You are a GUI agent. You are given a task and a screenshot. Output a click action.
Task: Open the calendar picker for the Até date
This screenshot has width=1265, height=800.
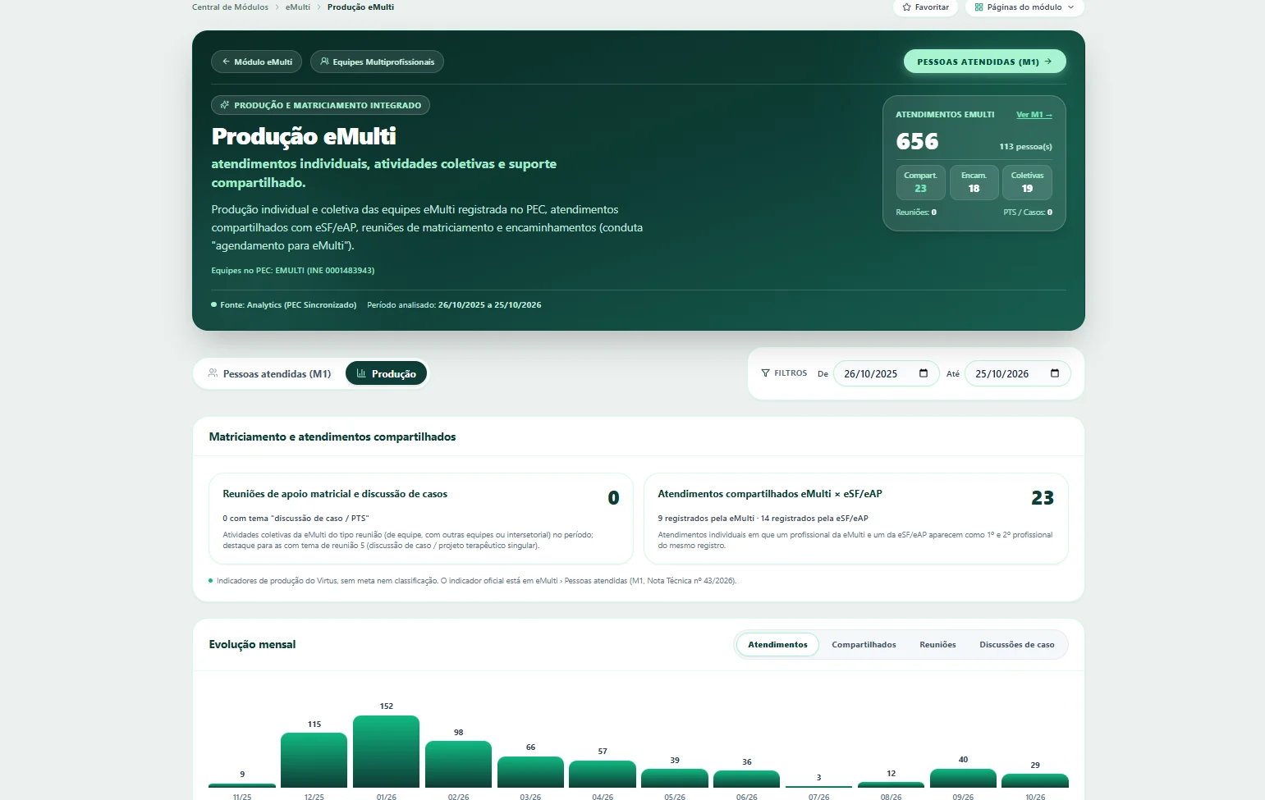[1055, 373]
